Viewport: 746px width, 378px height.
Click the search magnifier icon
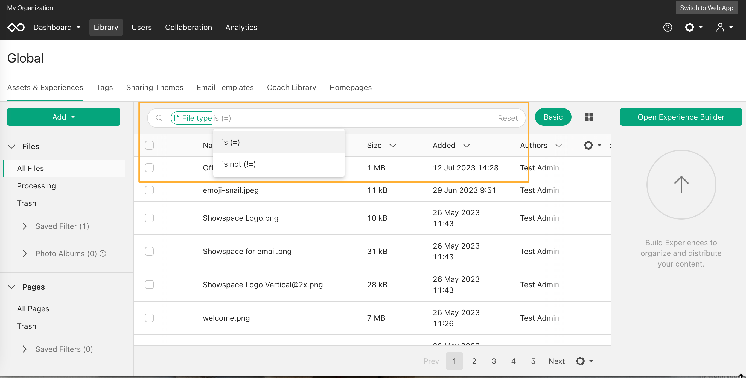[159, 118]
